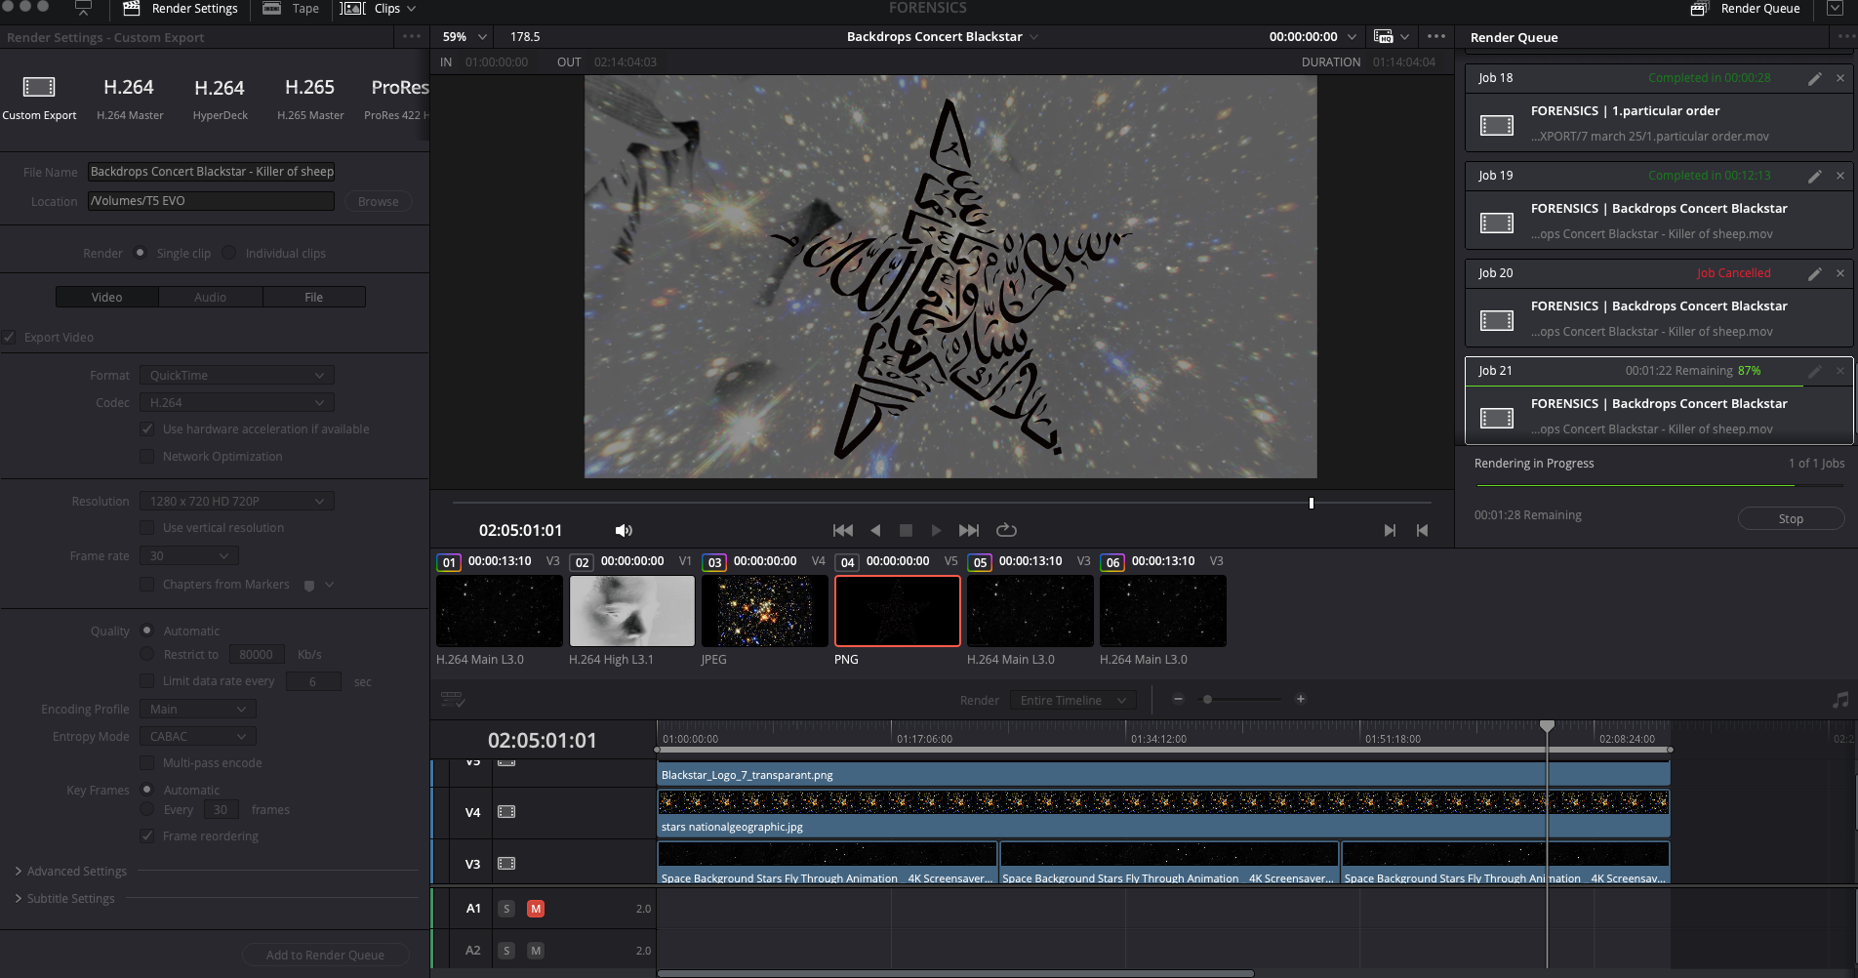Open viewer options three-dot menu
This screenshot has height=978, width=1858.
(x=1436, y=36)
